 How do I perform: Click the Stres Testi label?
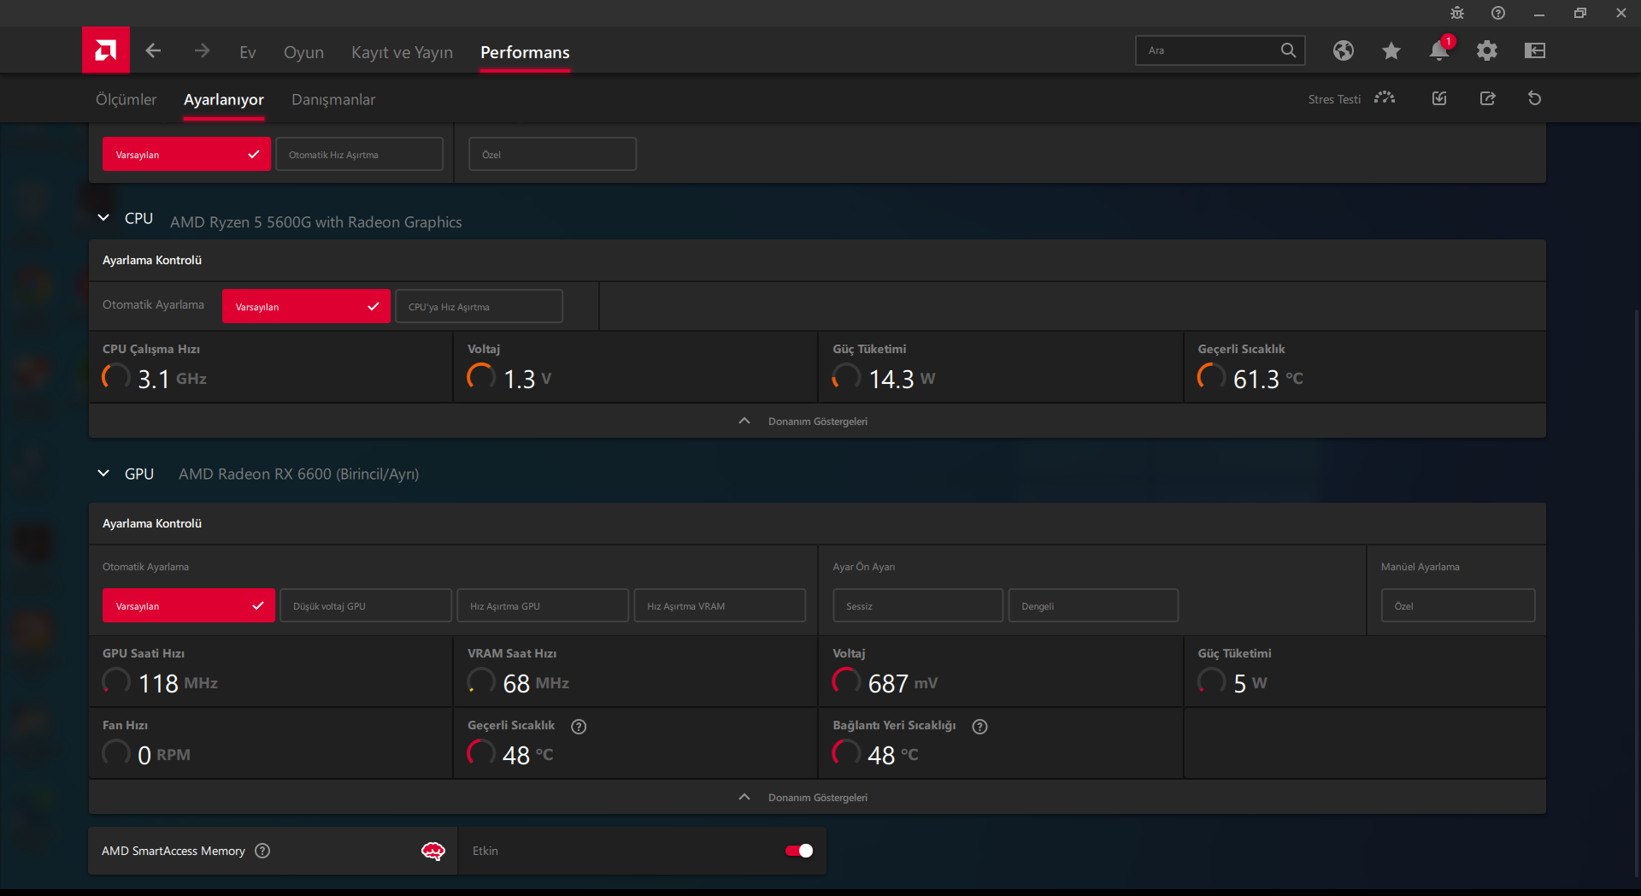click(1334, 99)
